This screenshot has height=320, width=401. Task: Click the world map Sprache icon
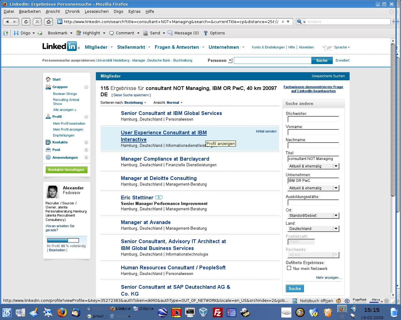click(327, 47)
